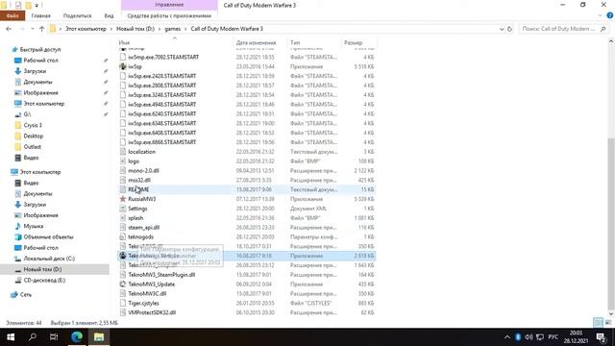Click Новый том (D:) in address path

135,29
